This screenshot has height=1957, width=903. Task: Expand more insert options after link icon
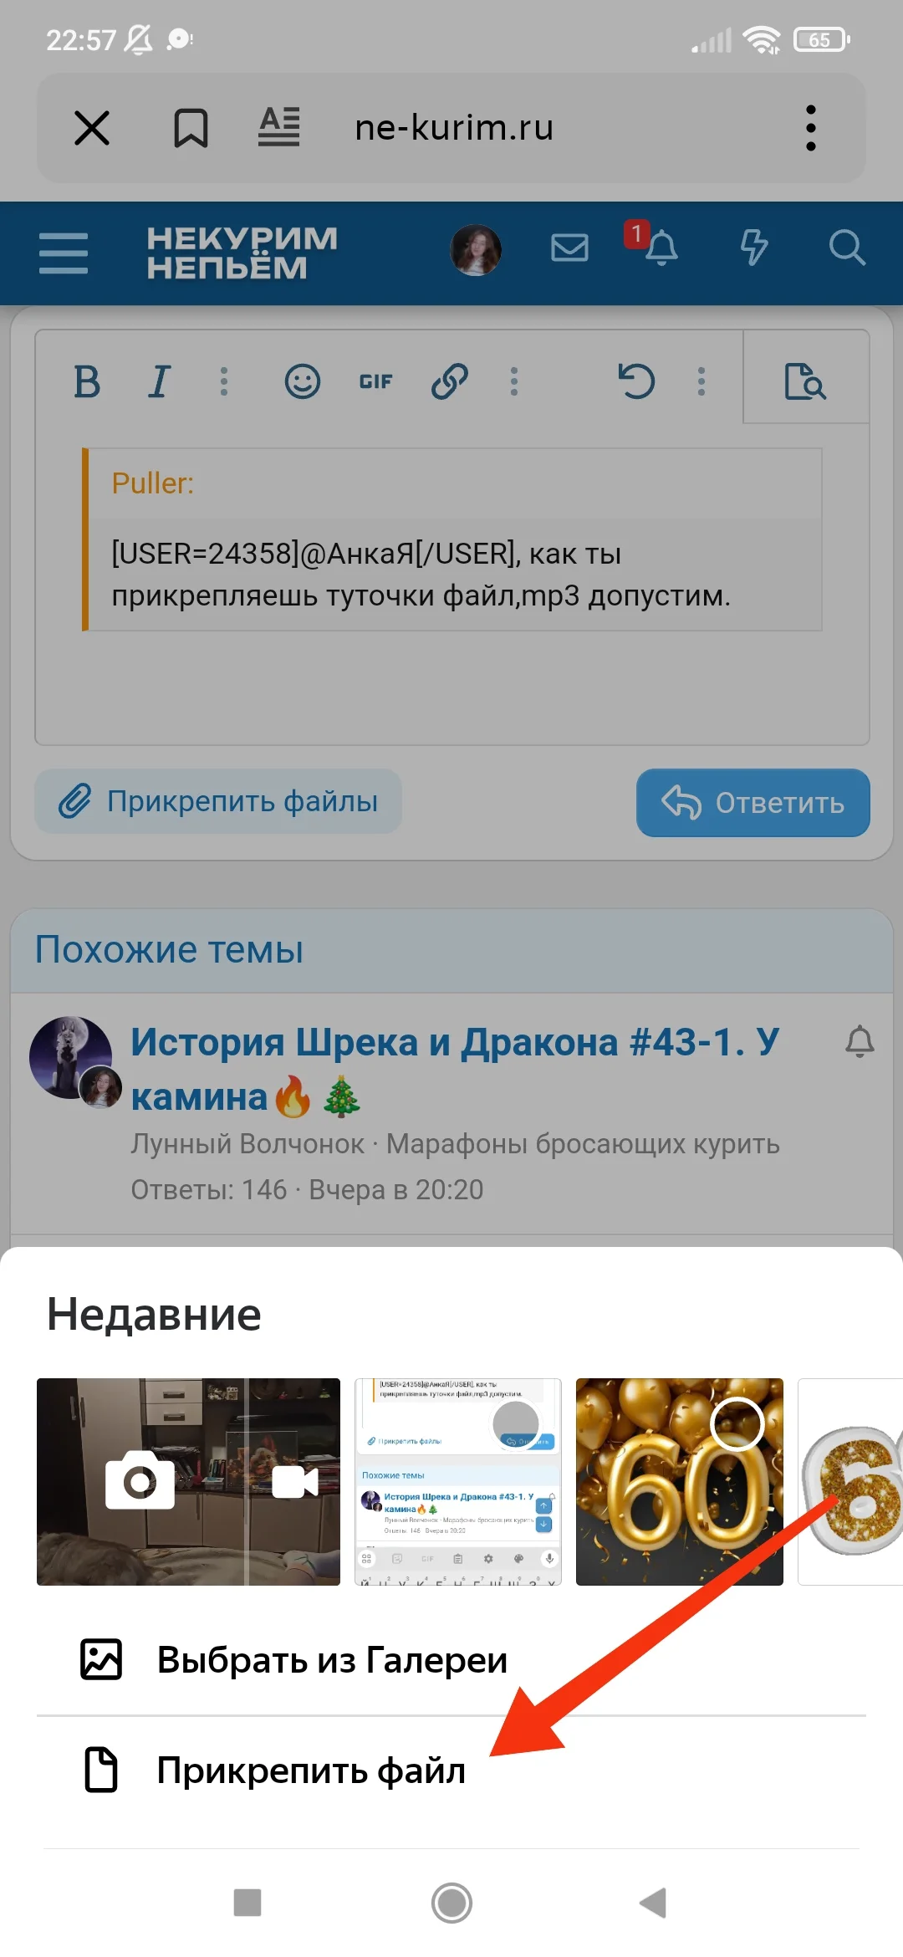tap(514, 382)
